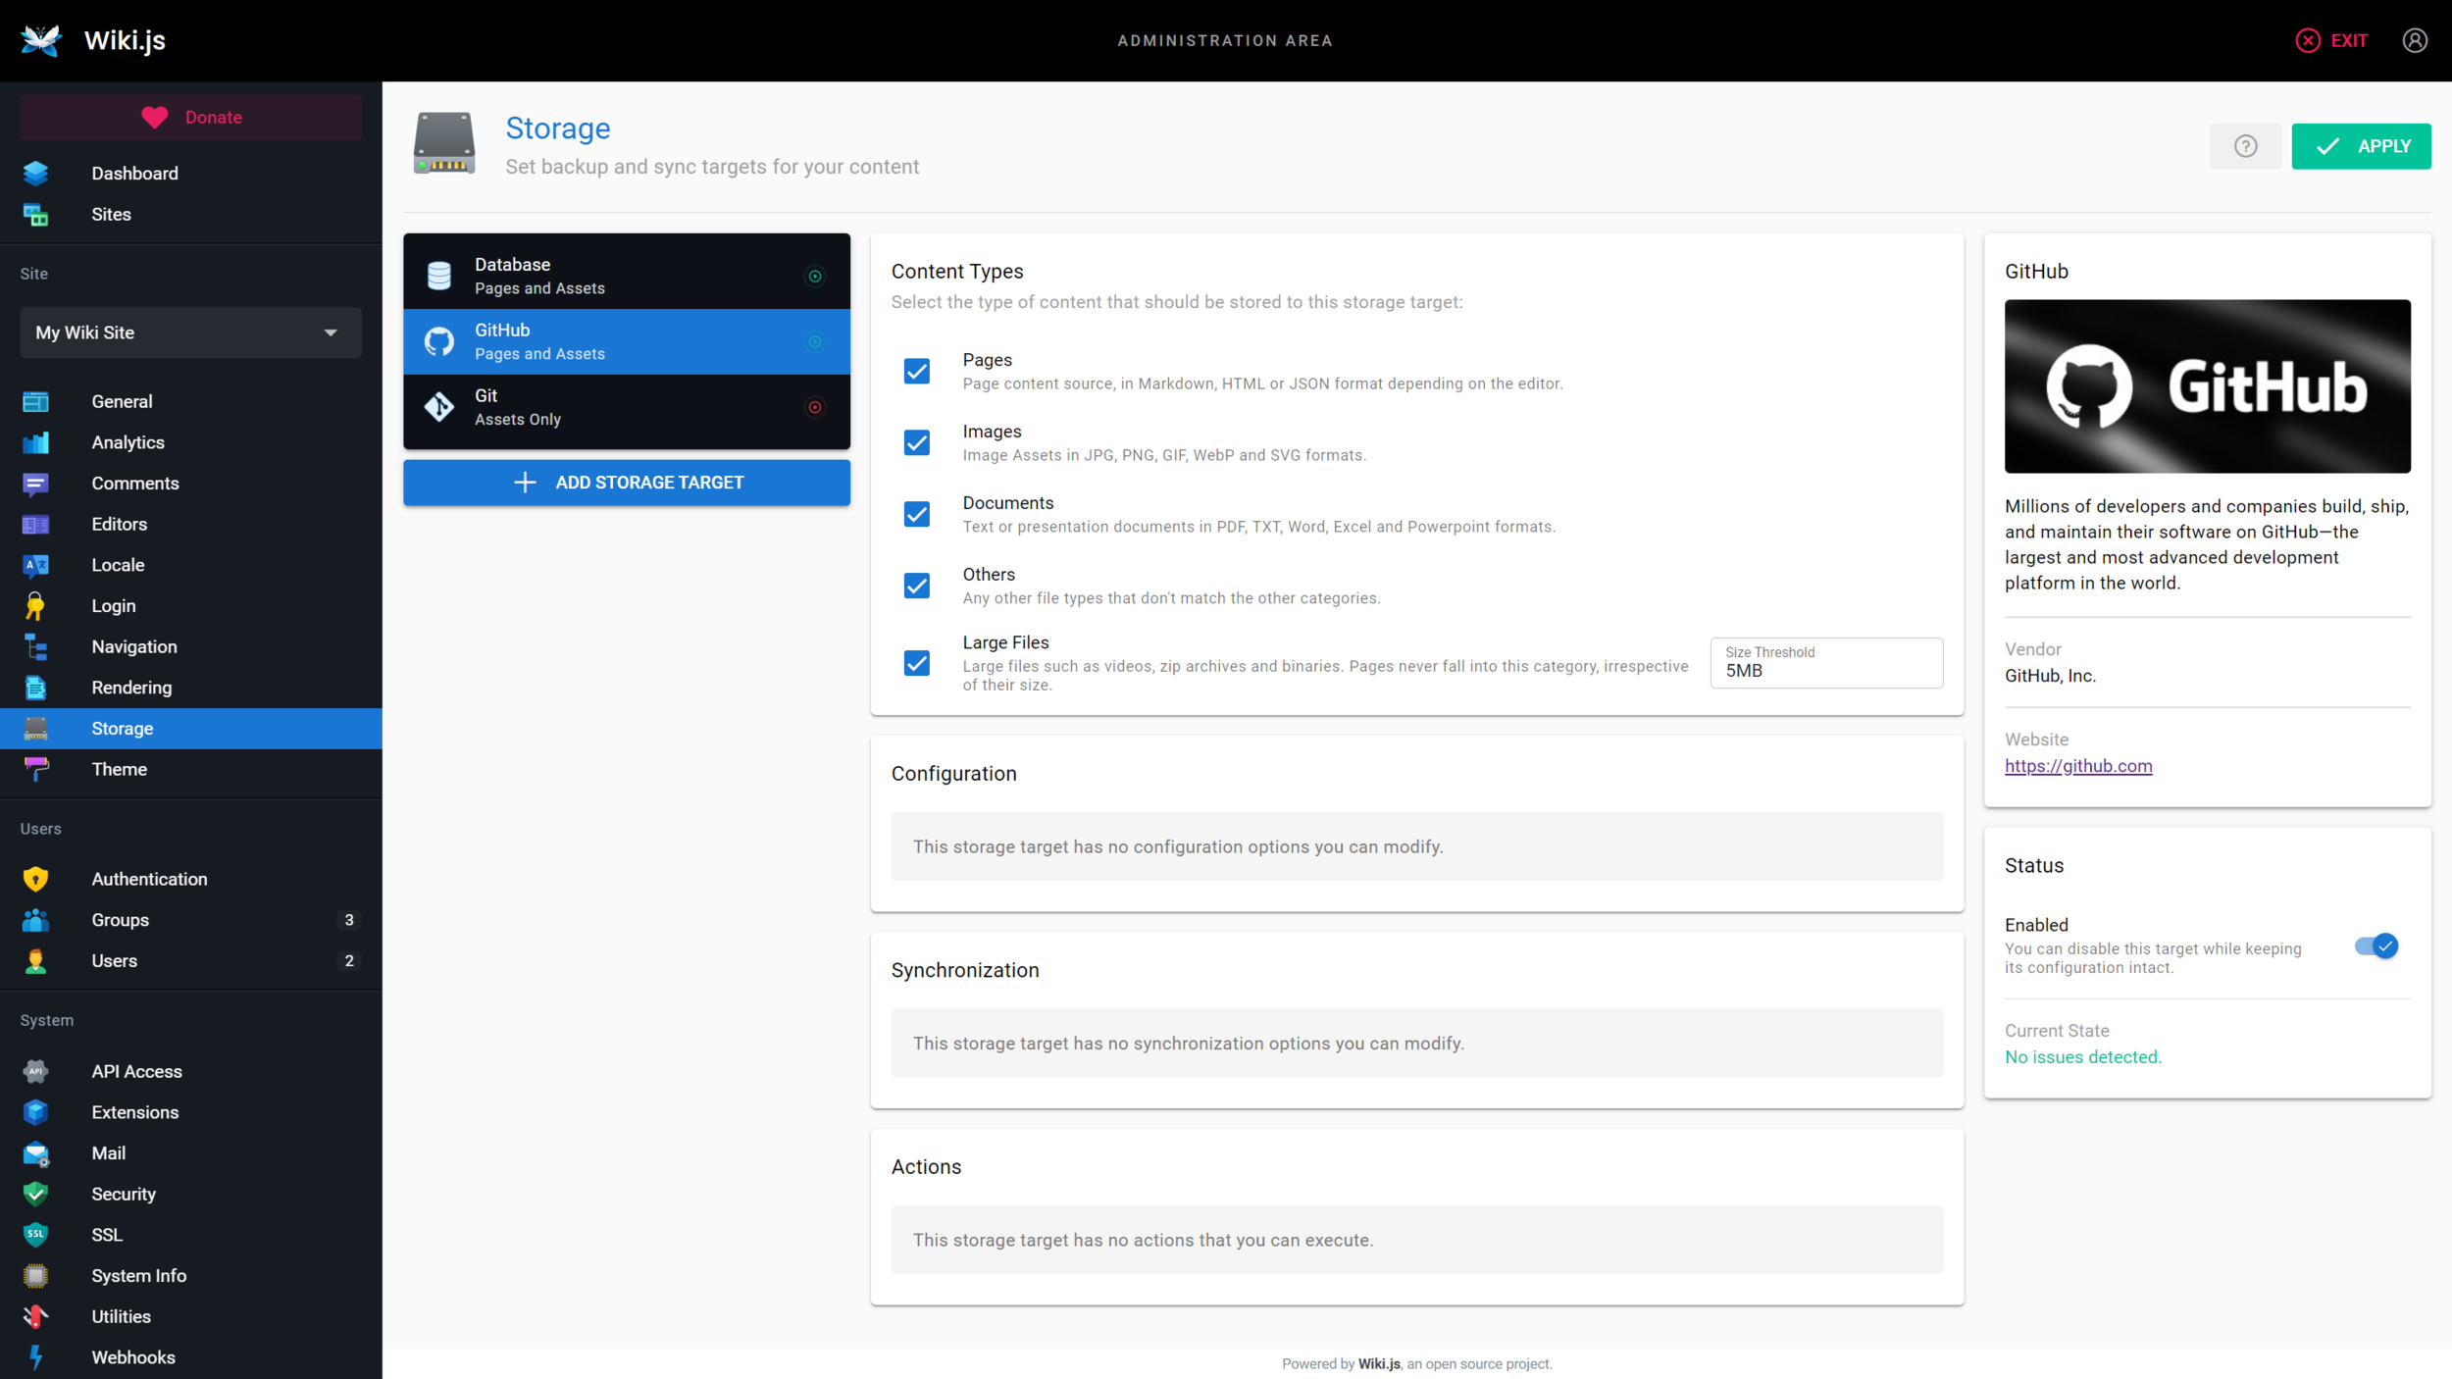The width and height of the screenshot is (2452, 1379).
Task: Go to the Security sidebar section
Action: pos(124,1194)
